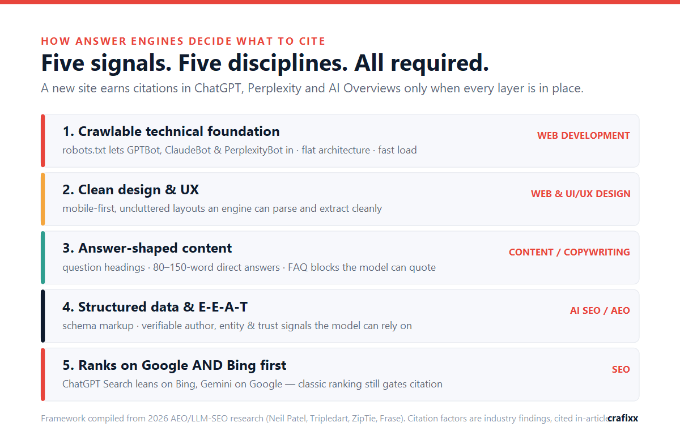The image size is (680, 435).
Task: Click the red HOW ANSWER ENGINES subtitle
Action: click(x=183, y=41)
